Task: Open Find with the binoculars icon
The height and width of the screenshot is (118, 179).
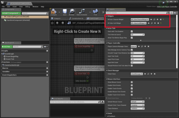Action: pos(95,12)
